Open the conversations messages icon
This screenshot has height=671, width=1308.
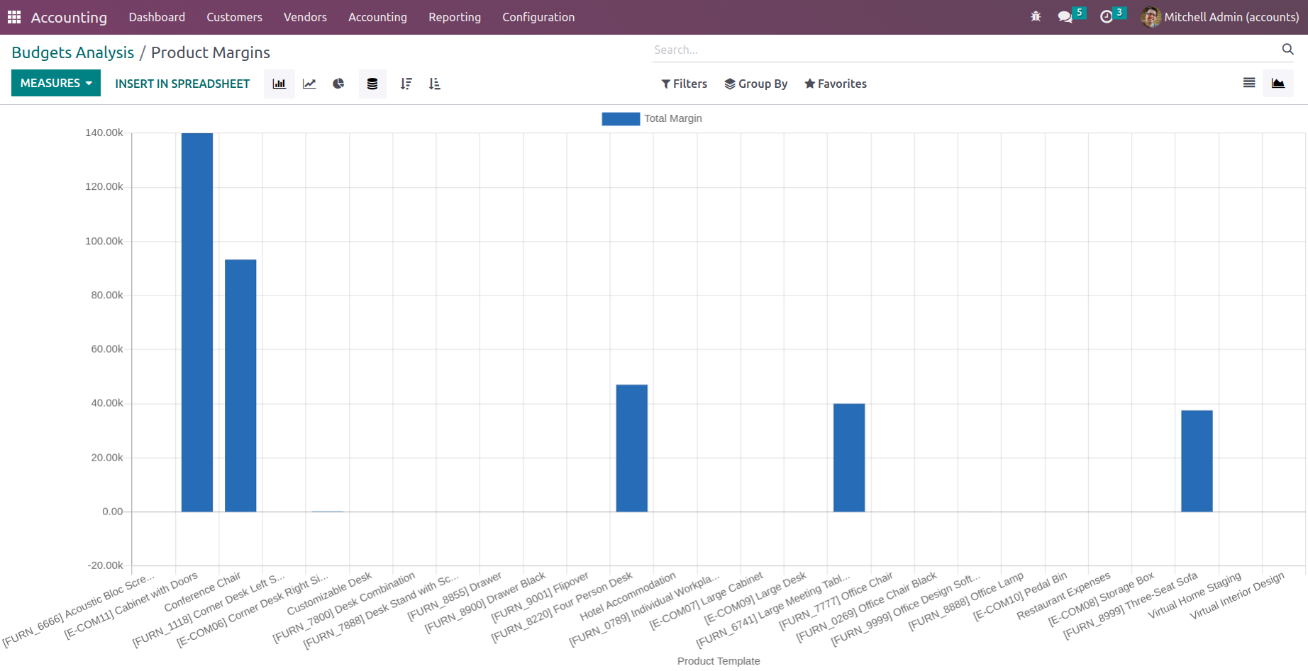[x=1065, y=17]
